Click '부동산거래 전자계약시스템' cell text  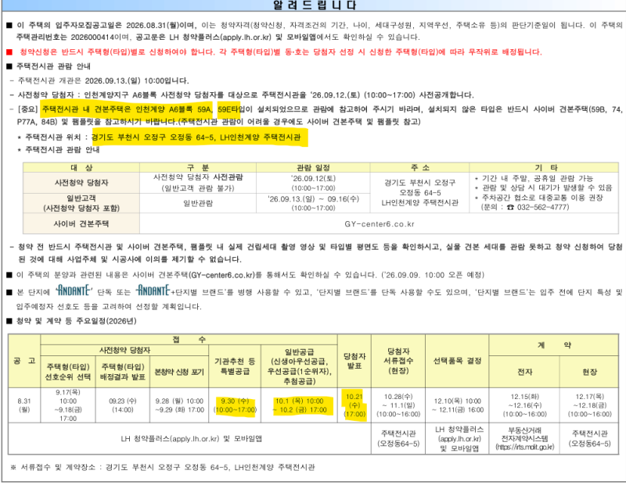tap(524, 434)
